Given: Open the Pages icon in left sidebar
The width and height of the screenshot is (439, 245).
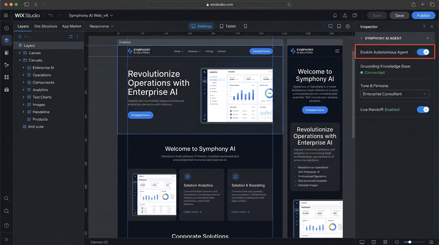Looking at the screenshot, I should pyautogui.click(x=6, y=53).
